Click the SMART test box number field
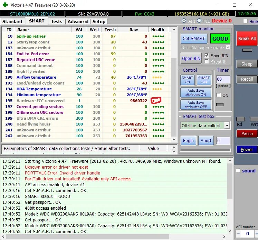 coord(223,141)
